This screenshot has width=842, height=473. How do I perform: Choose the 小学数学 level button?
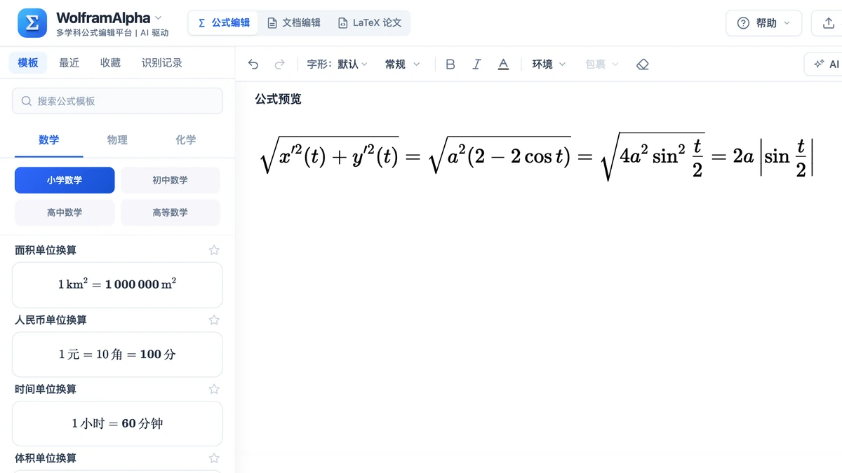click(65, 180)
